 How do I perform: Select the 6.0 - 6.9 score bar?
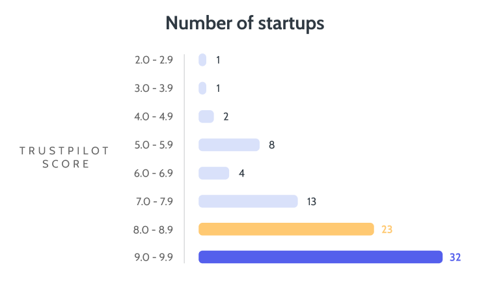click(x=213, y=173)
